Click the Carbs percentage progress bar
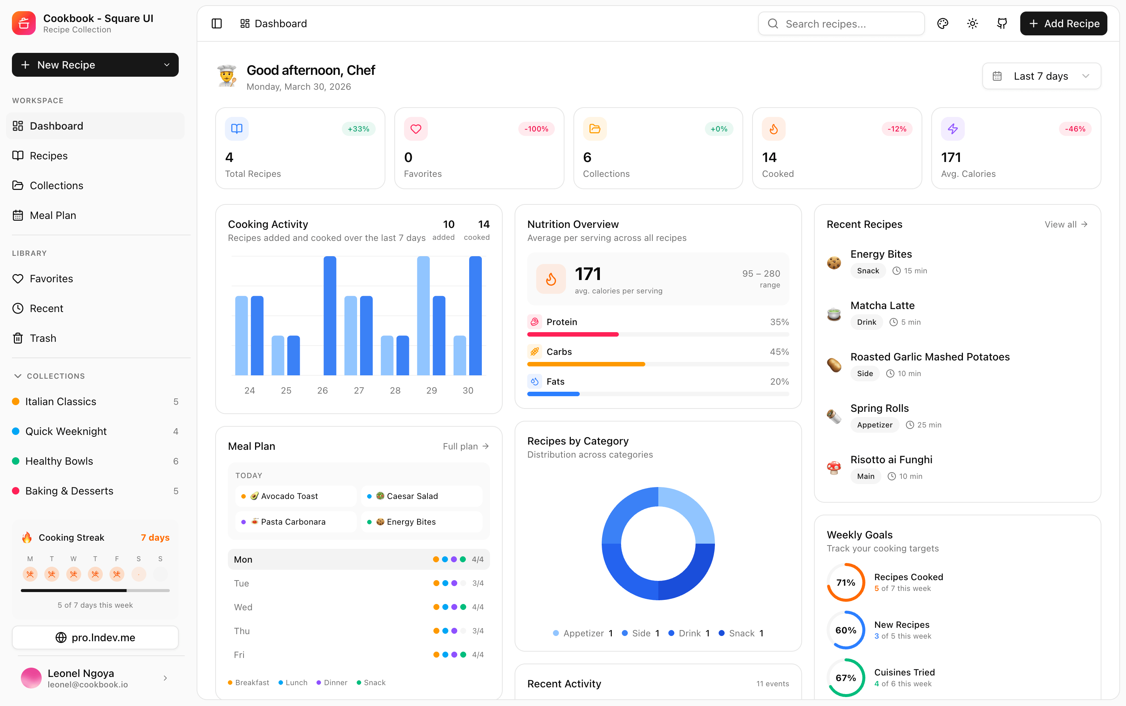Image resolution: width=1126 pixels, height=706 pixels. point(658,364)
